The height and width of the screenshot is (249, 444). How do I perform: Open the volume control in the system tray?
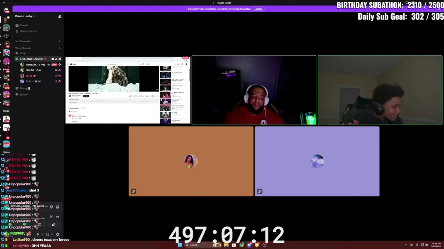click(427, 245)
